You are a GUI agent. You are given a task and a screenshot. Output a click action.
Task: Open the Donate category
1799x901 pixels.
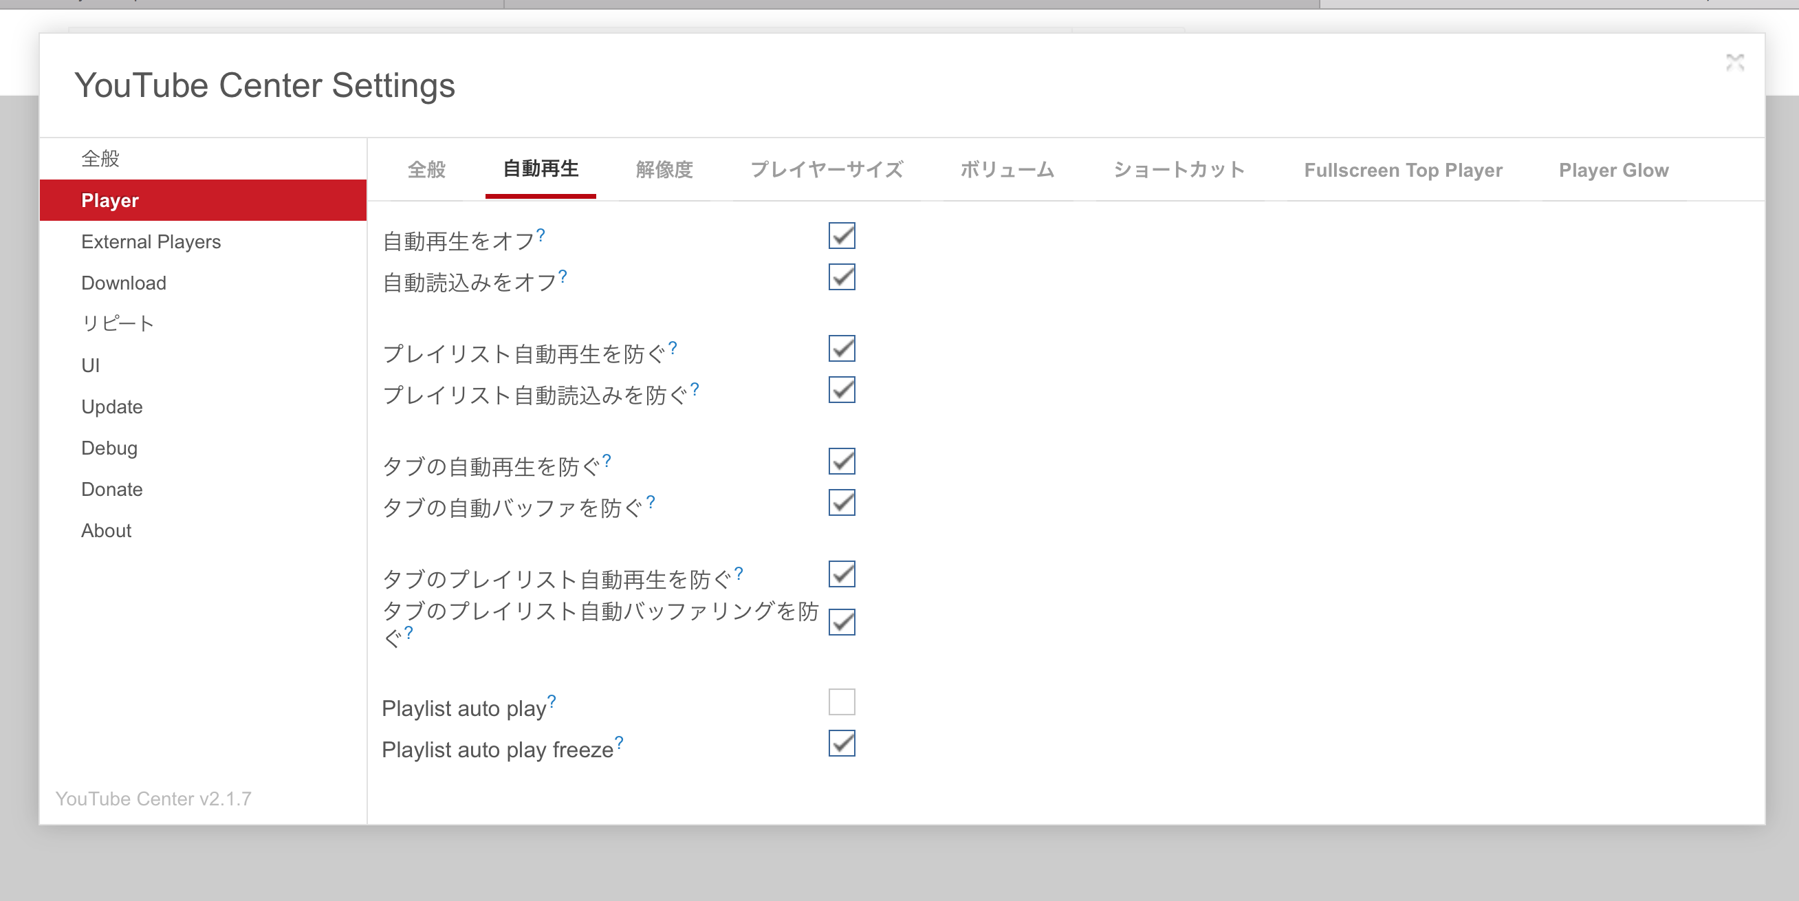(204, 488)
